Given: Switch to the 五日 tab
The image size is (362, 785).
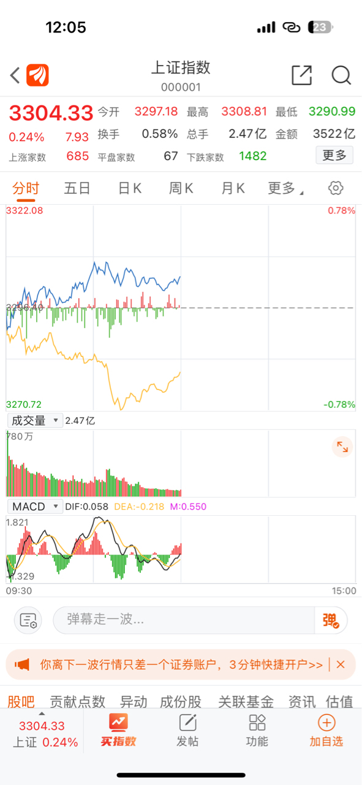Looking at the screenshot, I should (77, 188).
